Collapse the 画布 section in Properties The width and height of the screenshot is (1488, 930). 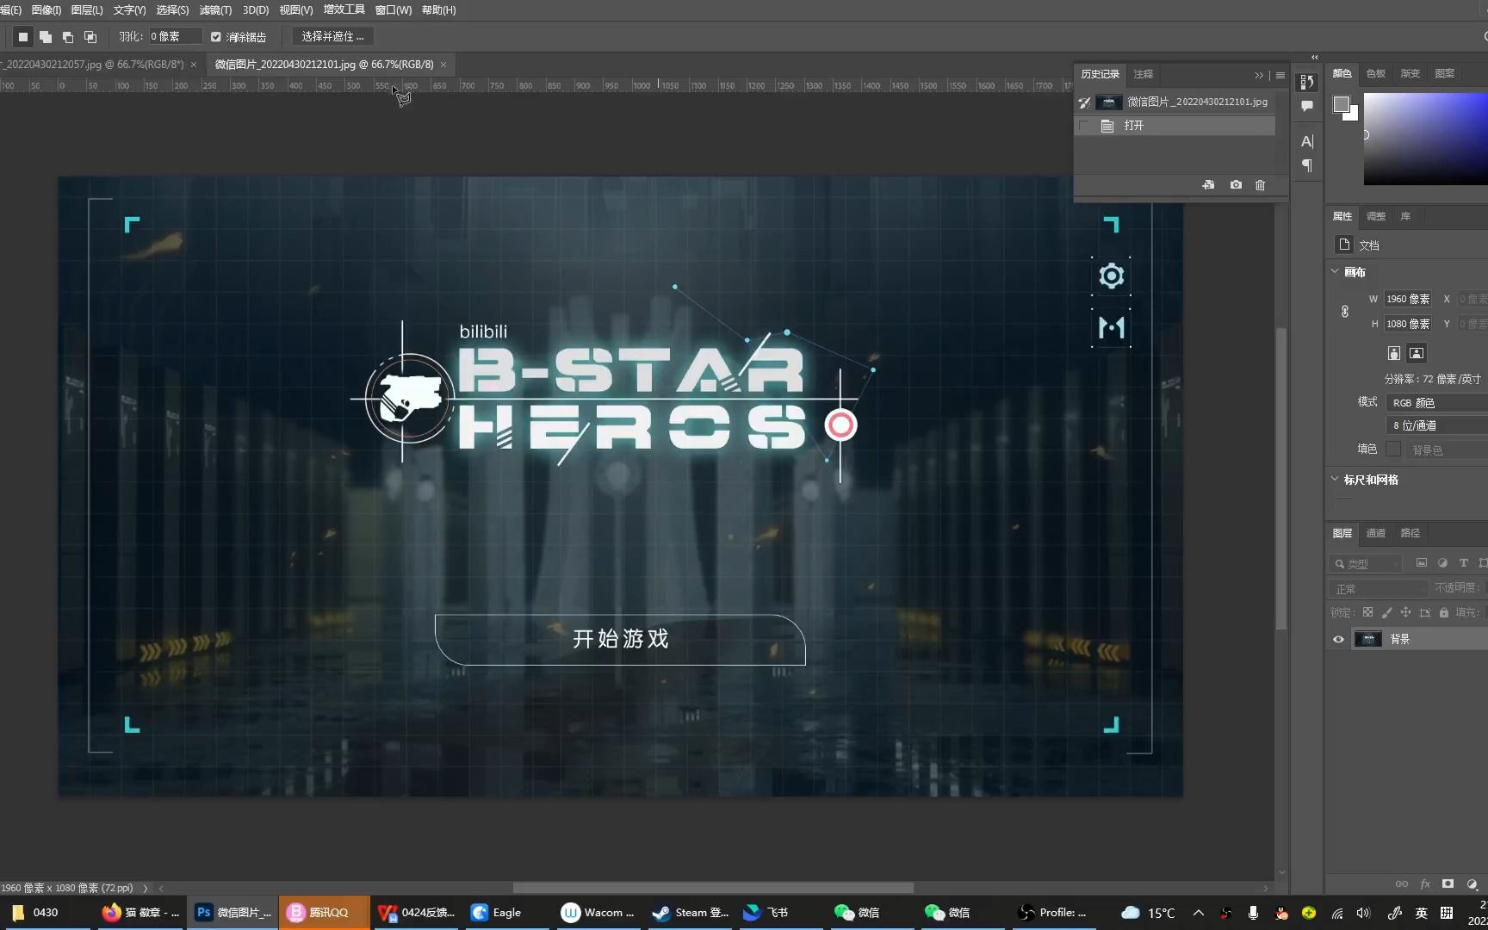tap(1336, 271)
